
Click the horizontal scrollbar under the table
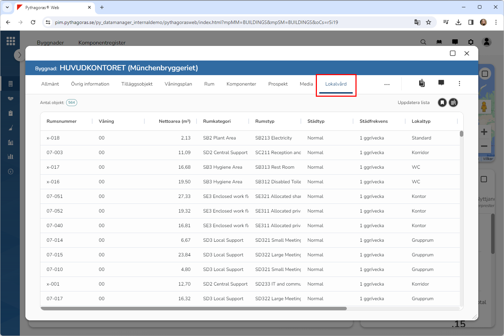(x=193, y=309)
